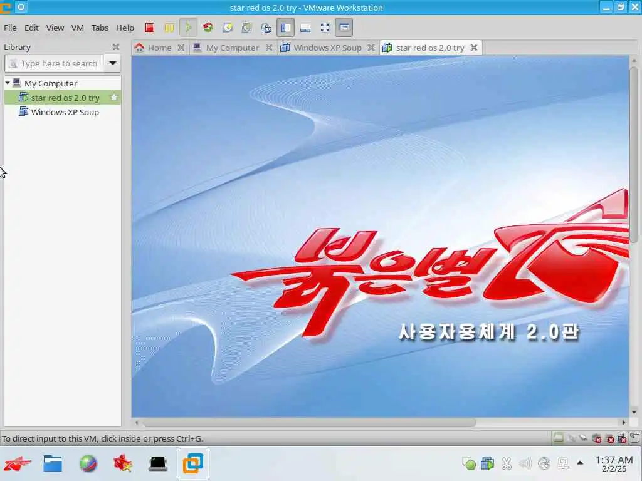Toggle the library sidebar view icon
This screenshot has height=481, width=642.
[x=285, y=28]
